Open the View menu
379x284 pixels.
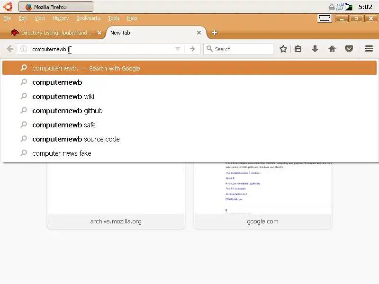(x=40, y=18)
